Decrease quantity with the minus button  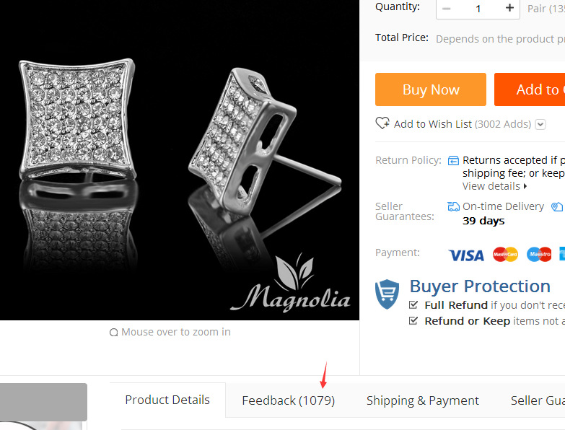(x=446, y=8)
